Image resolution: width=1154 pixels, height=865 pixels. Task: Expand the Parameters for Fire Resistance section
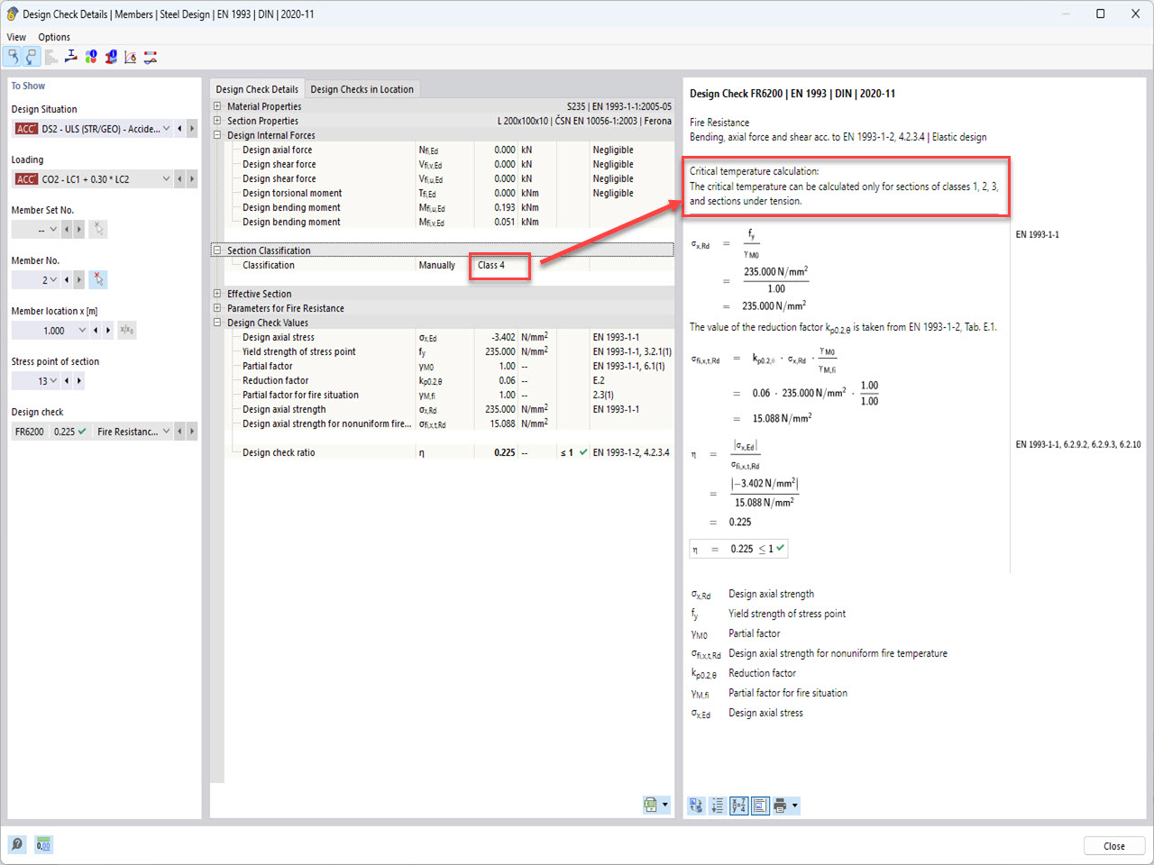[x=216, y=307]
